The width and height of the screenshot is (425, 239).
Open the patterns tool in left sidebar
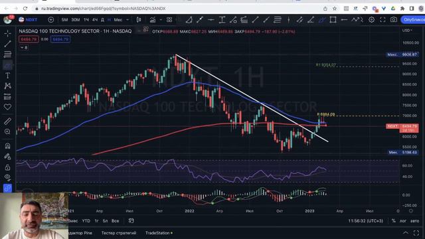point(7,86)
